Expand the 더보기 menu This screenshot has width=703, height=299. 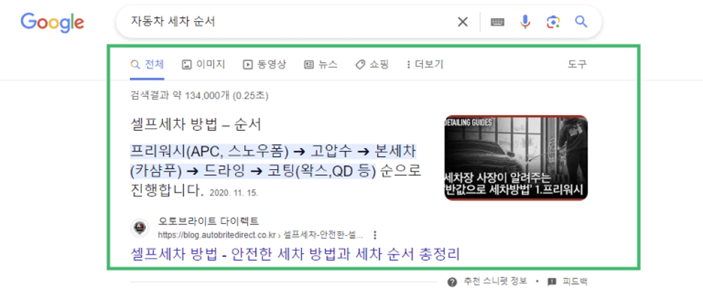pos(424,64)
